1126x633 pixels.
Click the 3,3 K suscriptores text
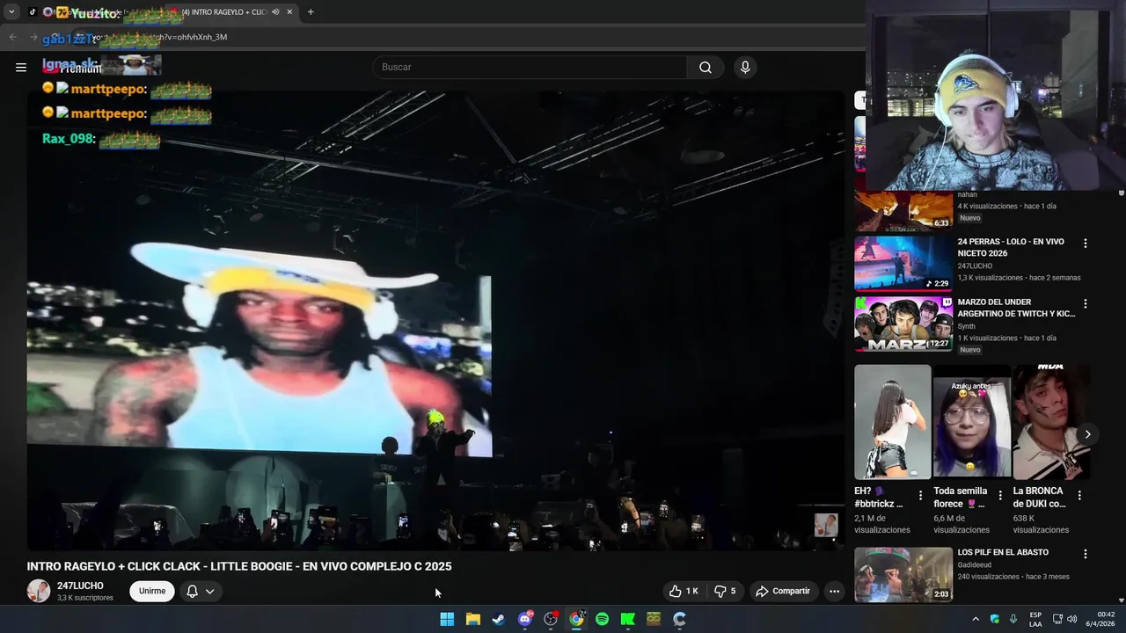tap(85, 598)
